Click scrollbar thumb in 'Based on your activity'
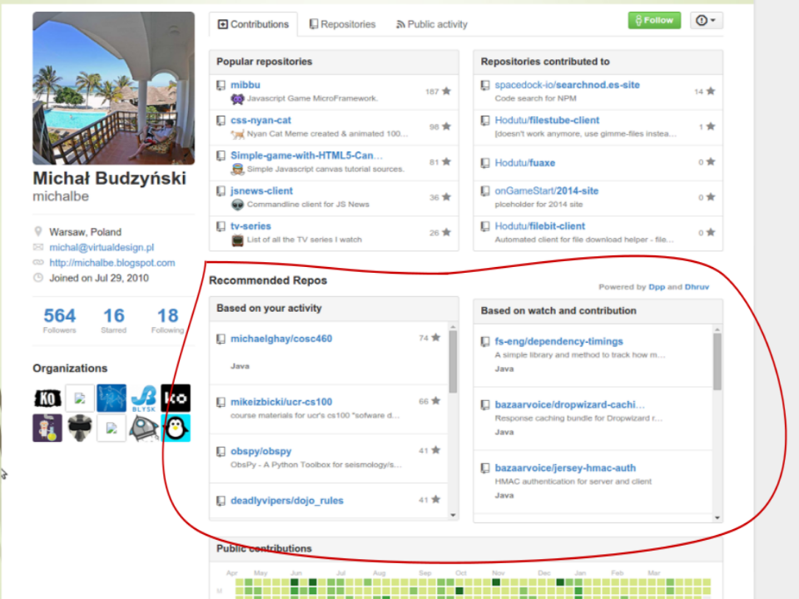This screenshot has height=599, width=799. (453, 362)
